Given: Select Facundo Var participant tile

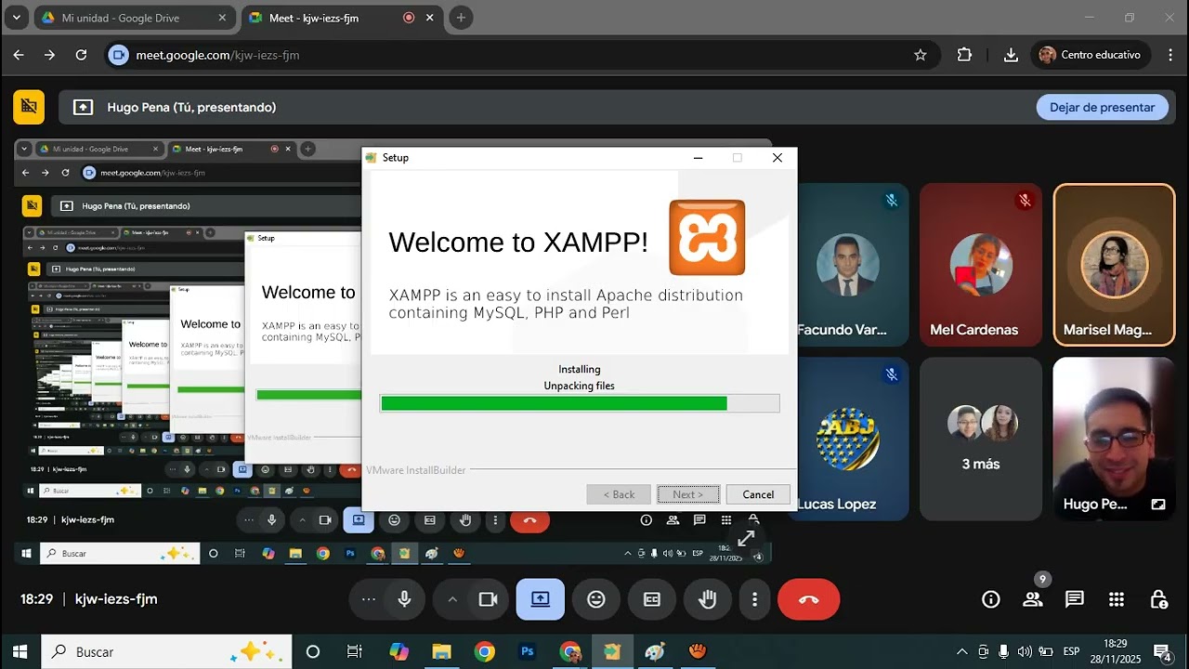Looking at the screenshot, I should [x=847, y=265].
